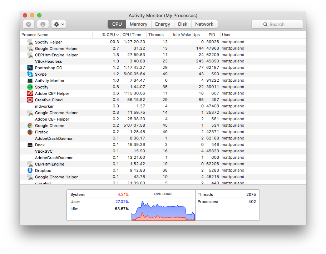Click the Firefox process icon
Viewport: 326px width, 254px height.
tap(30, 132)
